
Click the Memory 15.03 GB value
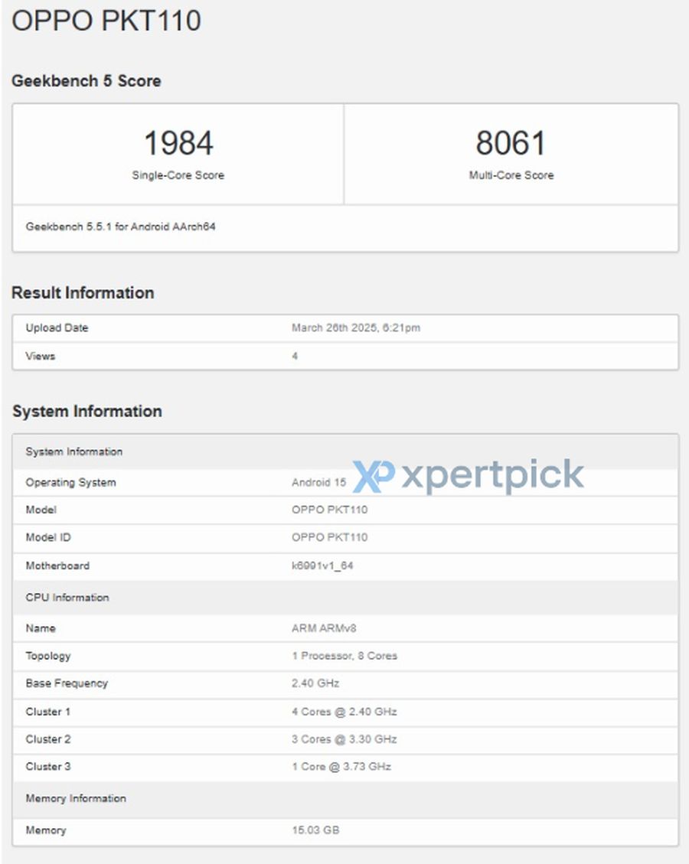coord(315,830)
